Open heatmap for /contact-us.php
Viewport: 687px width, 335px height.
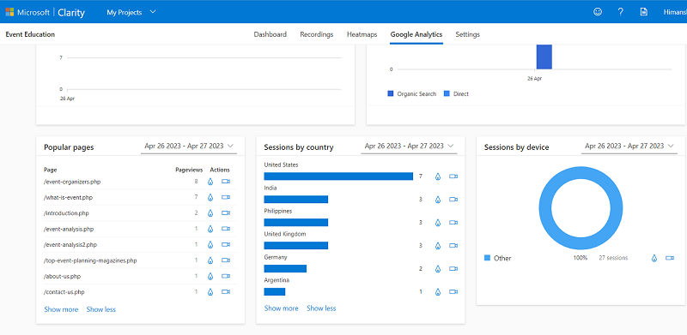tap(210, 291)
